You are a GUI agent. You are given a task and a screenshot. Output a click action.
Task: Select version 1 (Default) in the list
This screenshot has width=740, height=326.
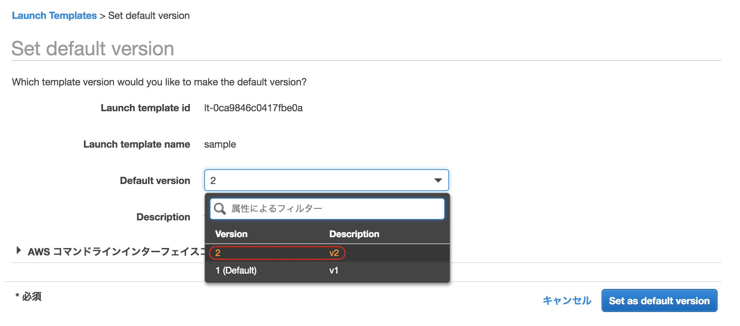236,270
